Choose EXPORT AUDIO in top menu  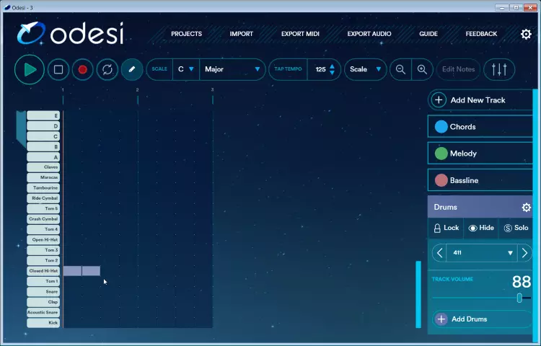[x=369, y=34]
